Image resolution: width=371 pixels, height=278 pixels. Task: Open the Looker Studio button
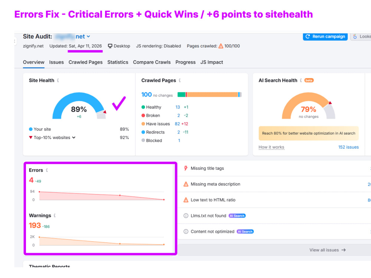click(x=361, y=37)
